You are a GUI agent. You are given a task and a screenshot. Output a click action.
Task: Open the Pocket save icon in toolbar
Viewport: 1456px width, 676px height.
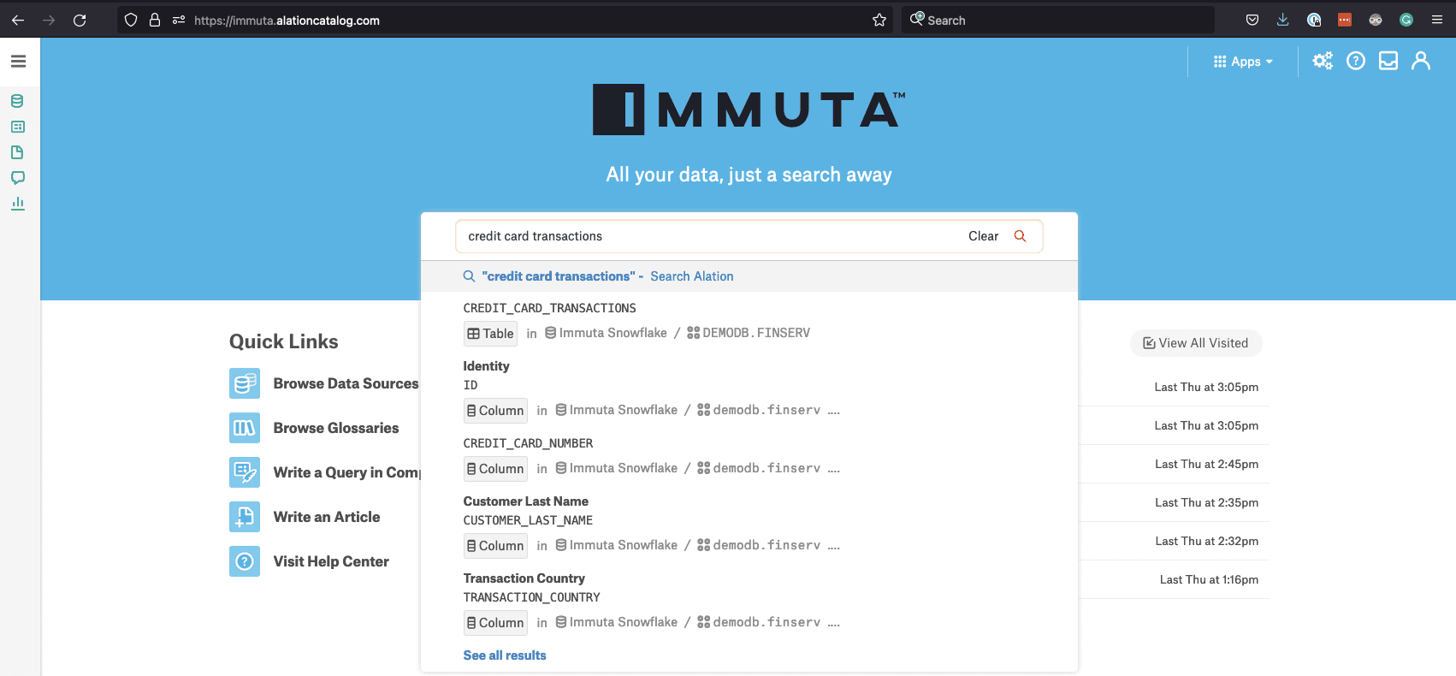(1252, 20)
